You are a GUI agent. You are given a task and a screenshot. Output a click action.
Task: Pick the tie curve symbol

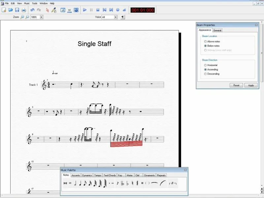click(154, 183)
